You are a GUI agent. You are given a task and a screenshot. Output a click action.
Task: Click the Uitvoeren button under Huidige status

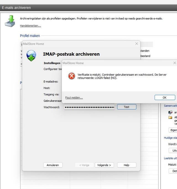point(173,150)
